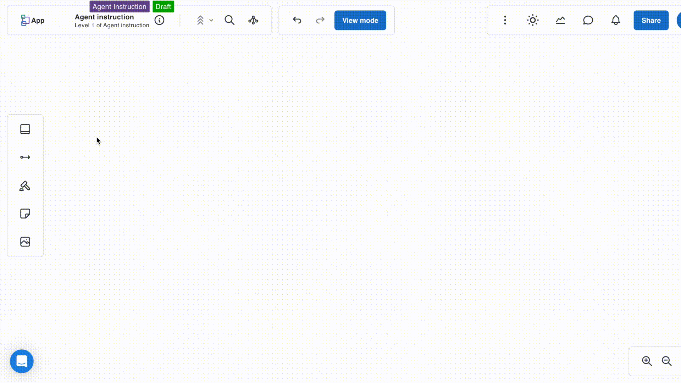Image resolution: width=681 pixels, height=383 pixels.
Task: Show info for Agent instruction
Action: 159,20
